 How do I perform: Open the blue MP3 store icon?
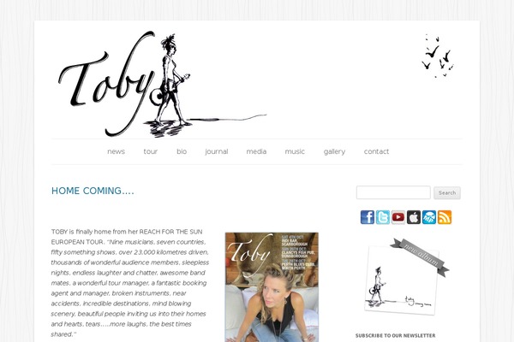point(429,217)
